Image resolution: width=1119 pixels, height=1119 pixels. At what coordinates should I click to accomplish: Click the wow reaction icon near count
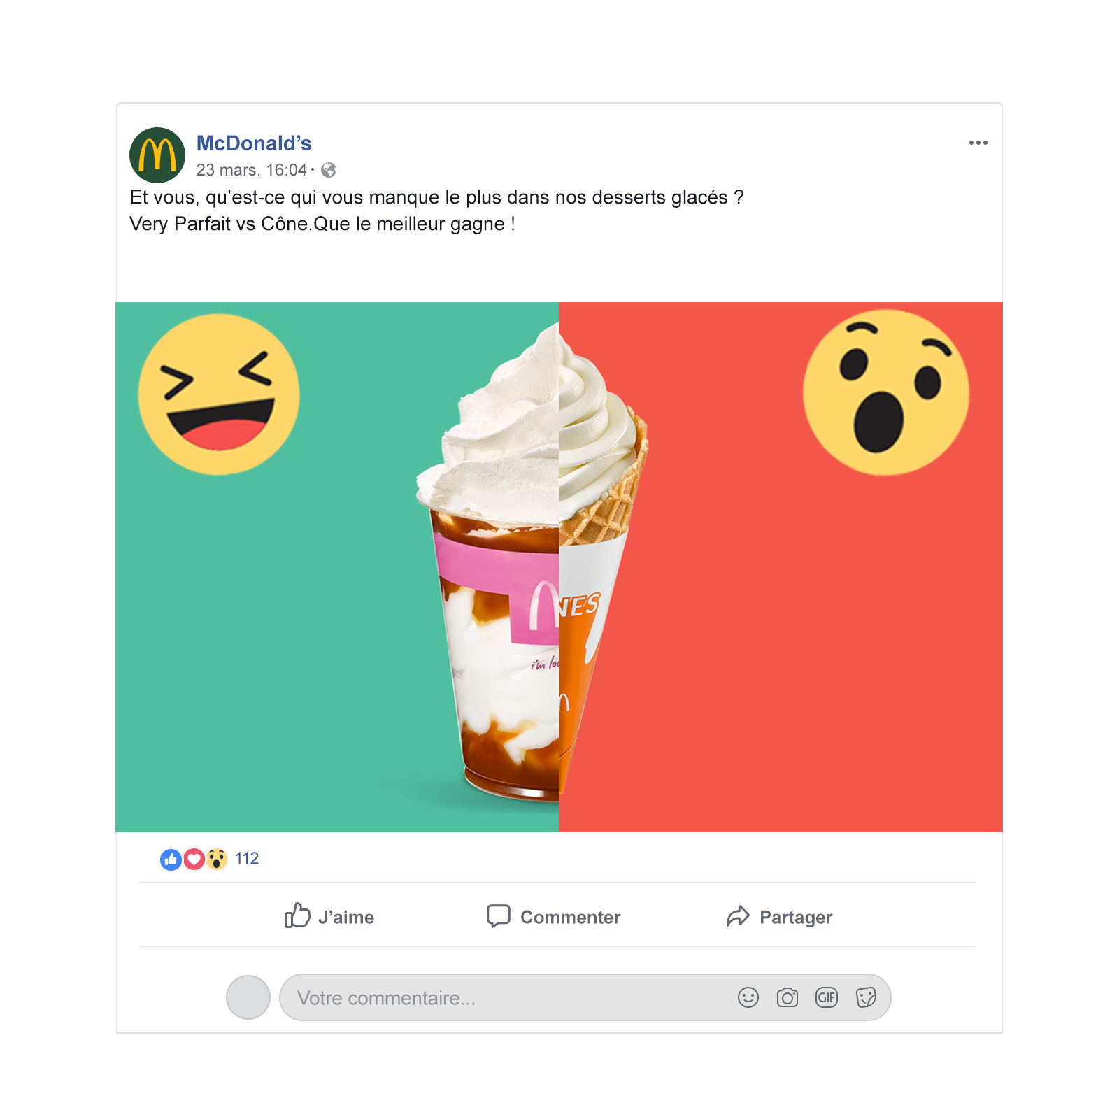tap(217, 859)
